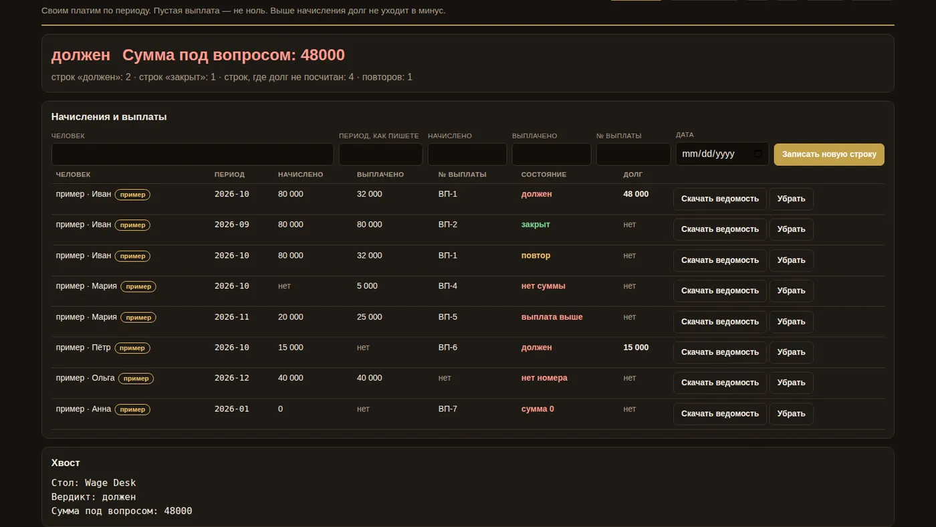Screen dimensions: 936x527
Task: Remove Ольга's 2026-12 row
Action: pos(791,383)
